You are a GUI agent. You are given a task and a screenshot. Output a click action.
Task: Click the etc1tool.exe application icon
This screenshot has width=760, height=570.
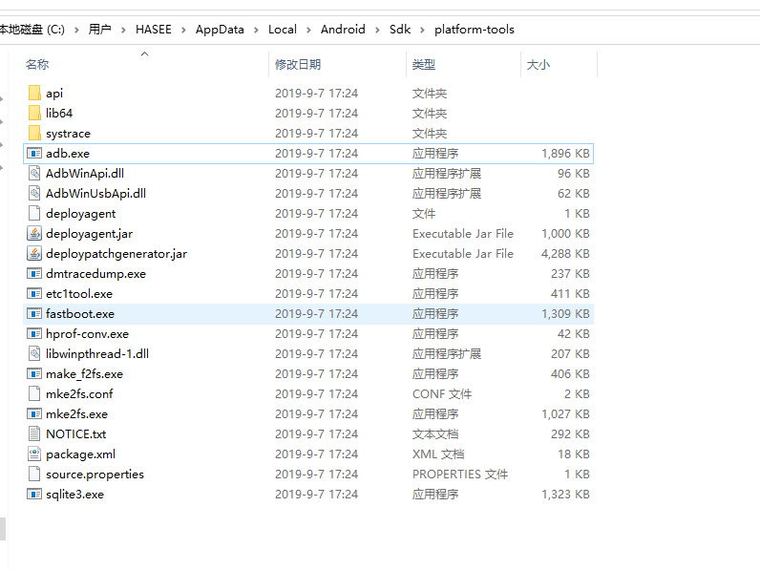[34, 294]
